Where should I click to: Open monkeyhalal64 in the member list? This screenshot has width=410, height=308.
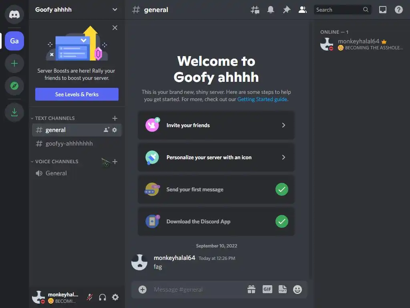tap(362, 44)
